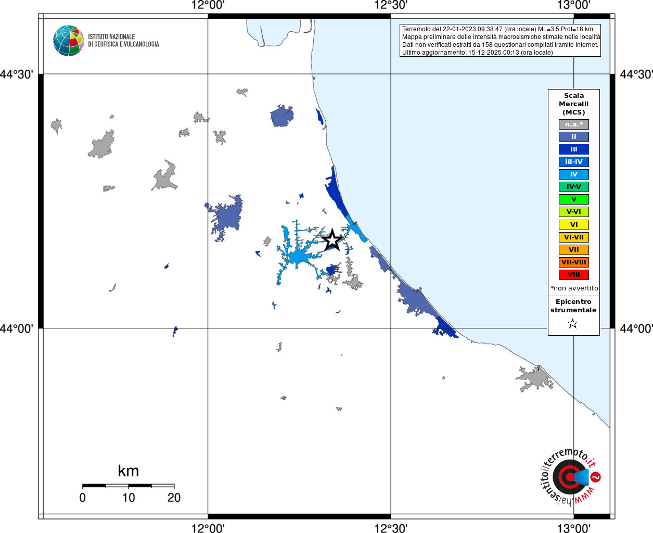Click the 'Dati non verificati' text line
This screenshot has width=653, height=533.
tap(500, 45)
